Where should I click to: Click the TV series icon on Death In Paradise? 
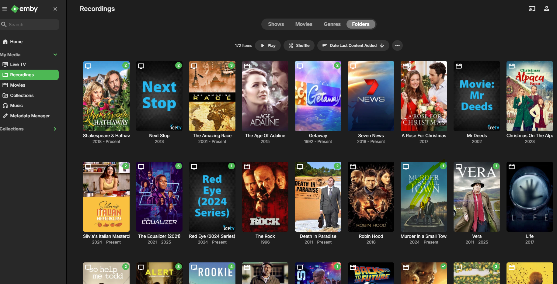tap(300, 167)
